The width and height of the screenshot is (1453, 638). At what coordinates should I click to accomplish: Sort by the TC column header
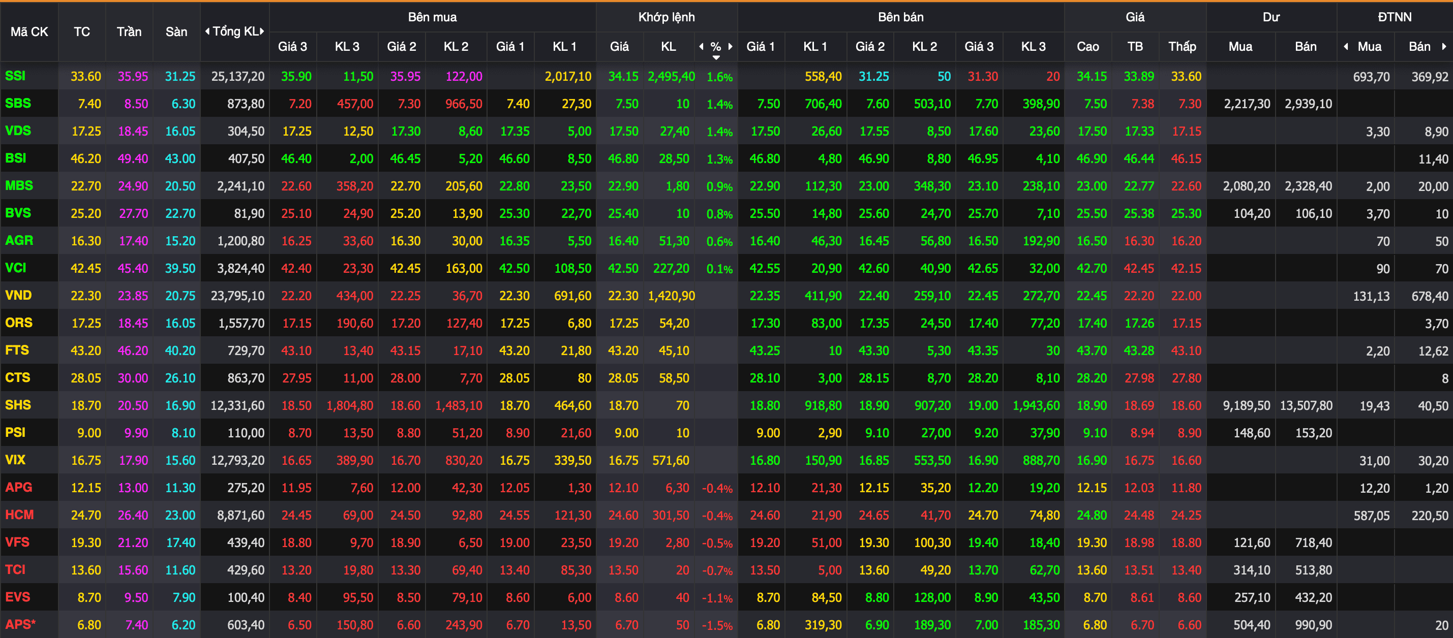[x=82, y=31]
